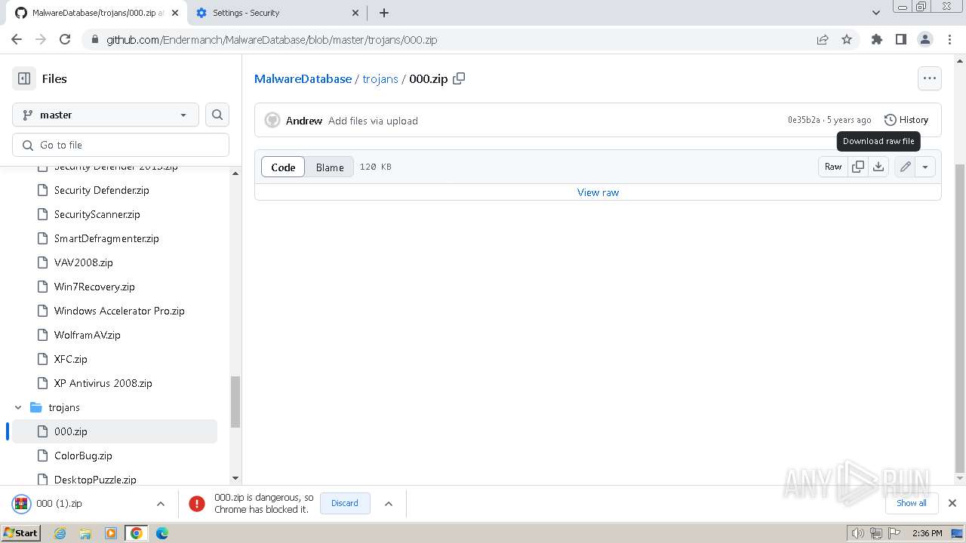Open the View raw link

(598, 192)
